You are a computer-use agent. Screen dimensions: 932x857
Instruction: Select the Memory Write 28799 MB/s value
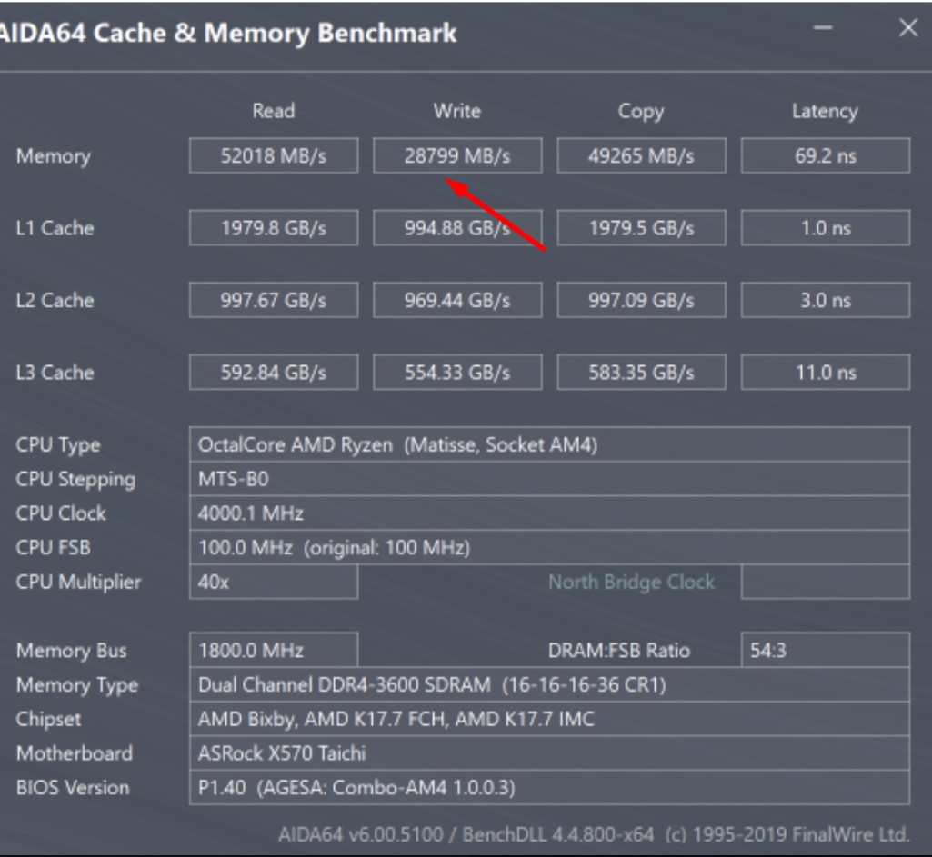(456, 155)
